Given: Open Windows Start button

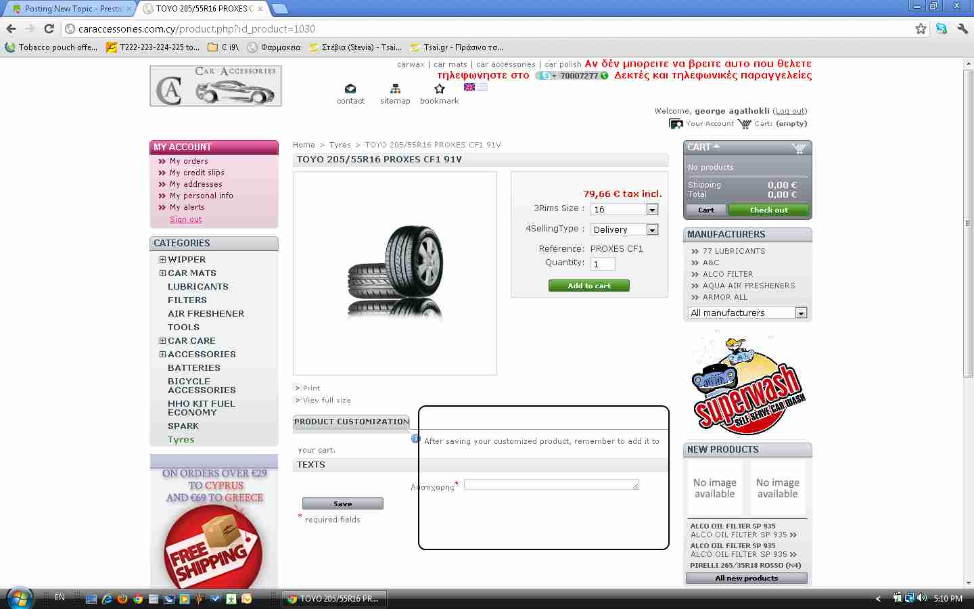Looking at the screenshot, I should 19,598.
